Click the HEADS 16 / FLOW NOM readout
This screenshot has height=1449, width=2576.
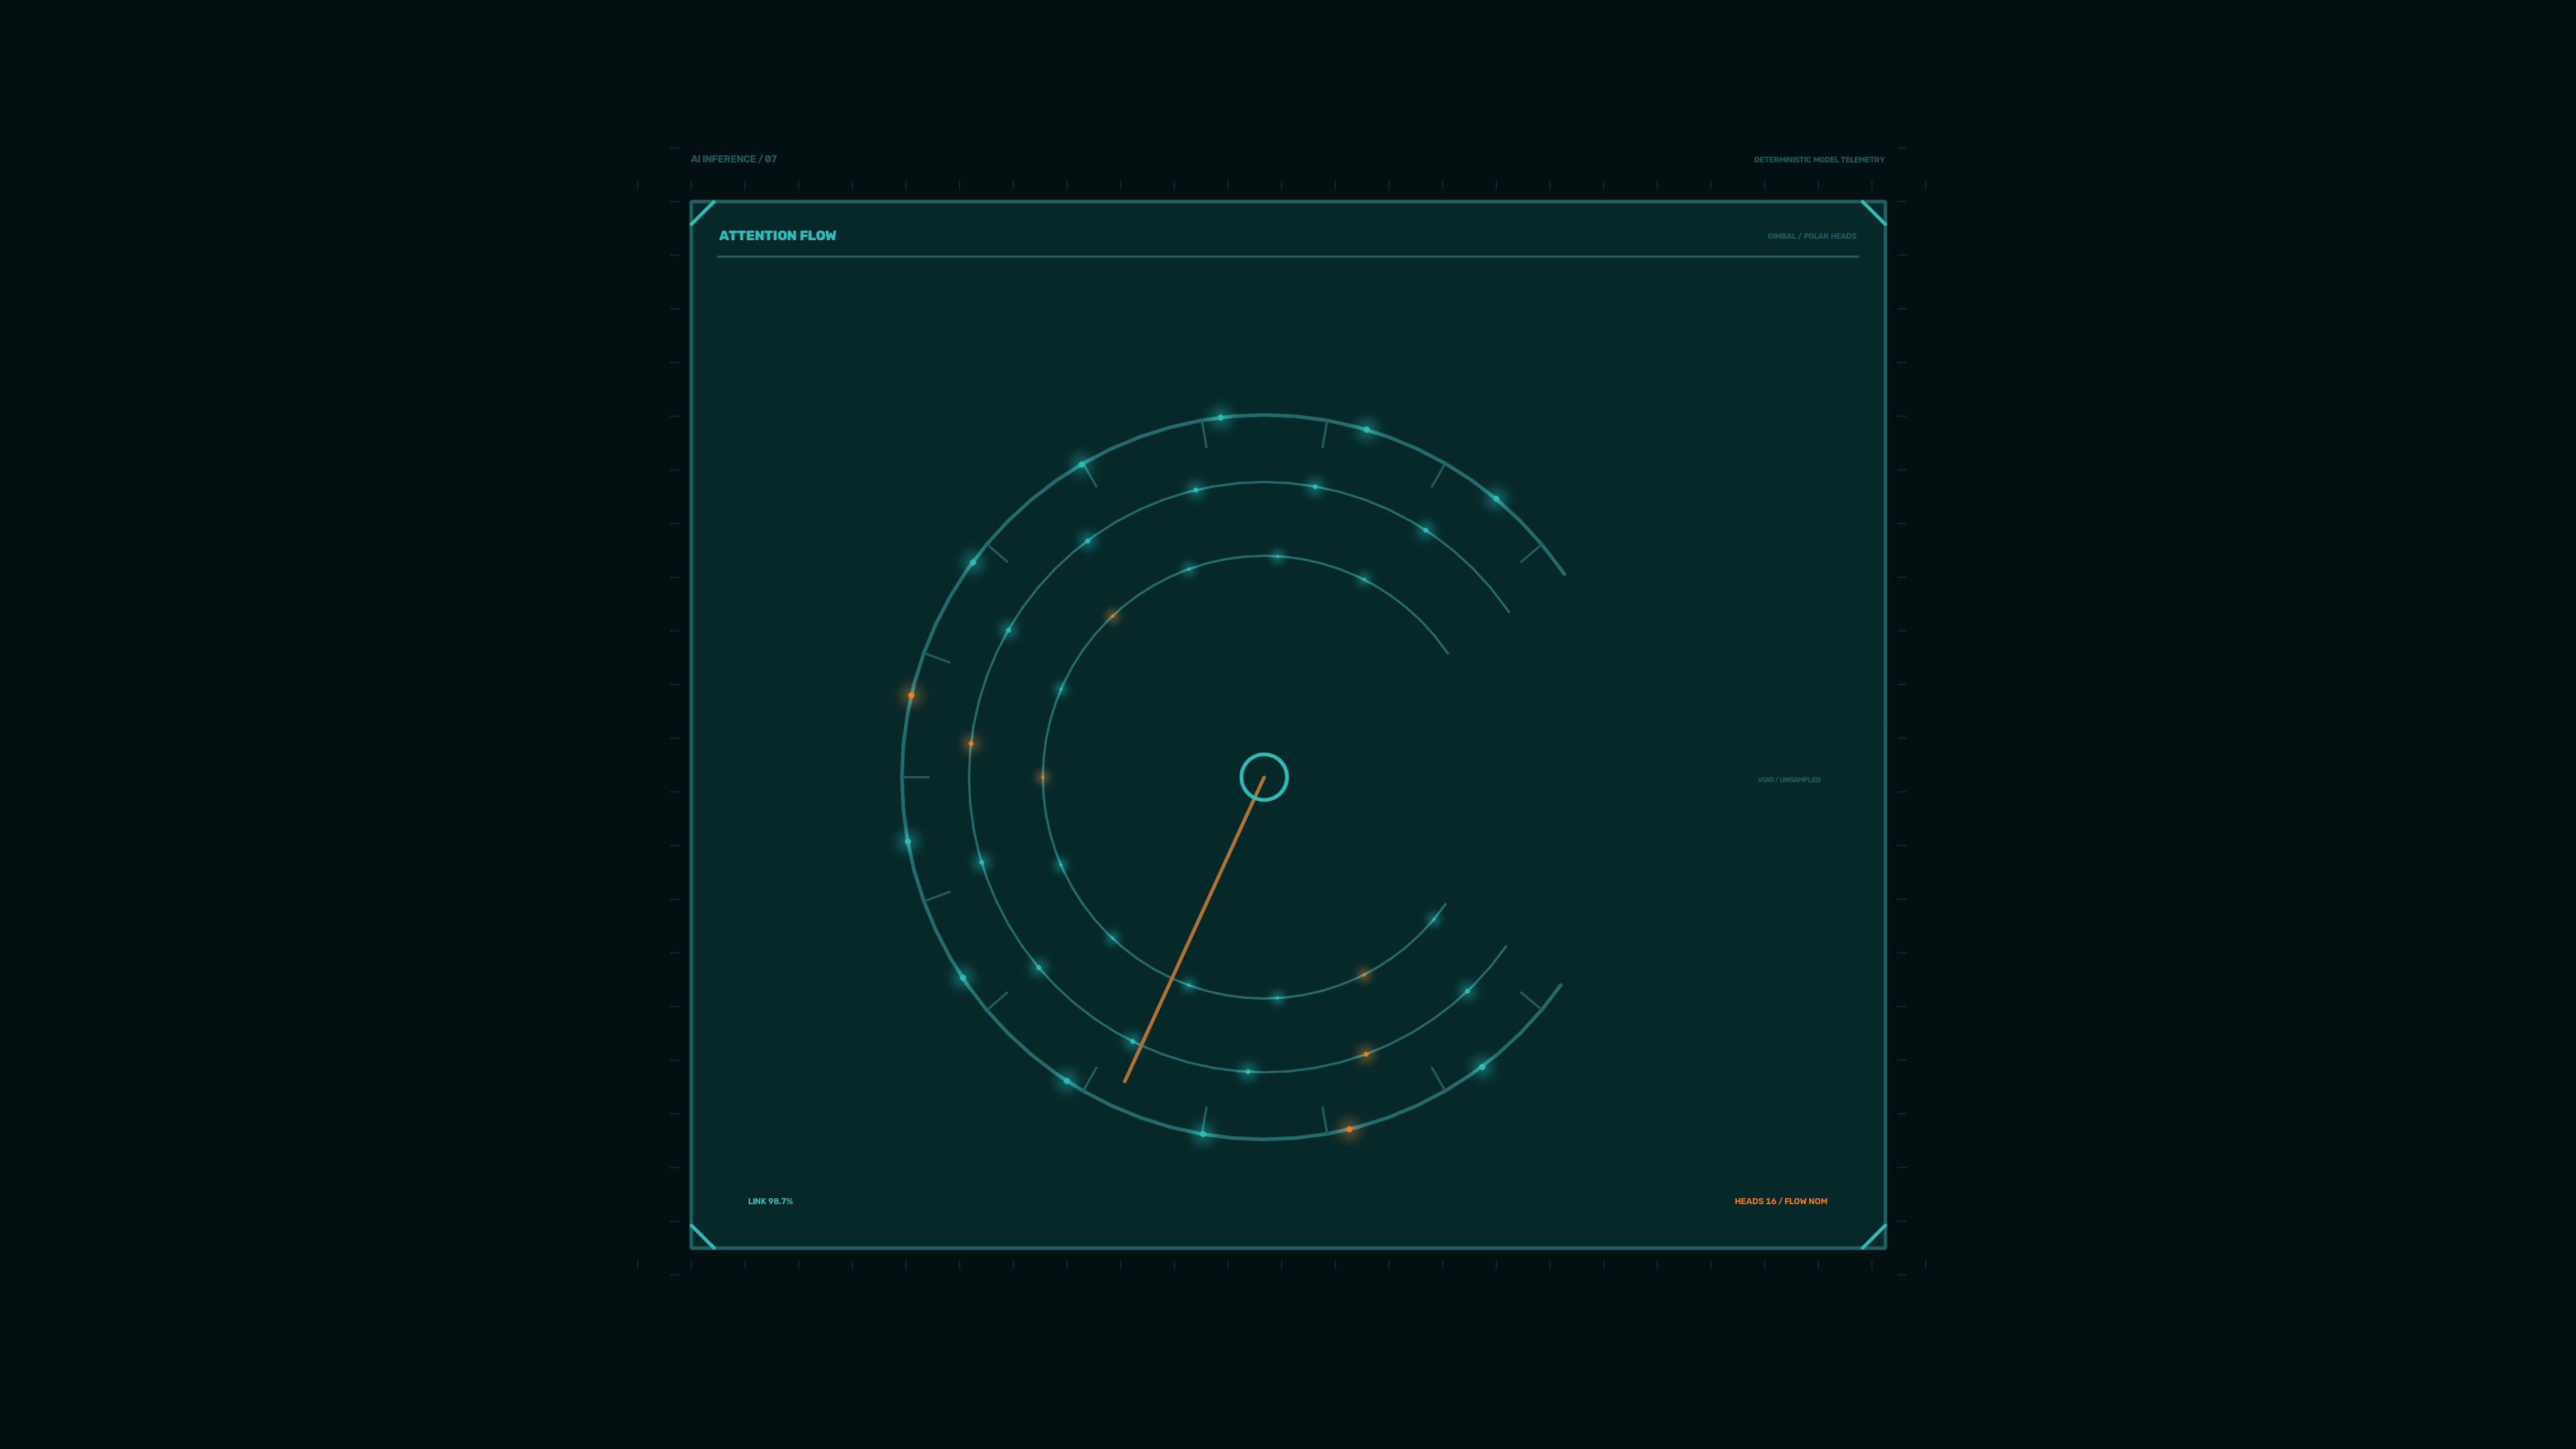coord(1780,1201)
